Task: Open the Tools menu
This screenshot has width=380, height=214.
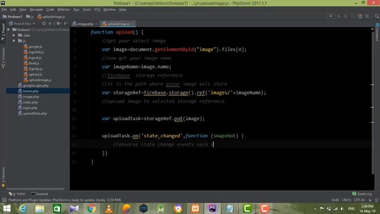Action: (87, 10)
